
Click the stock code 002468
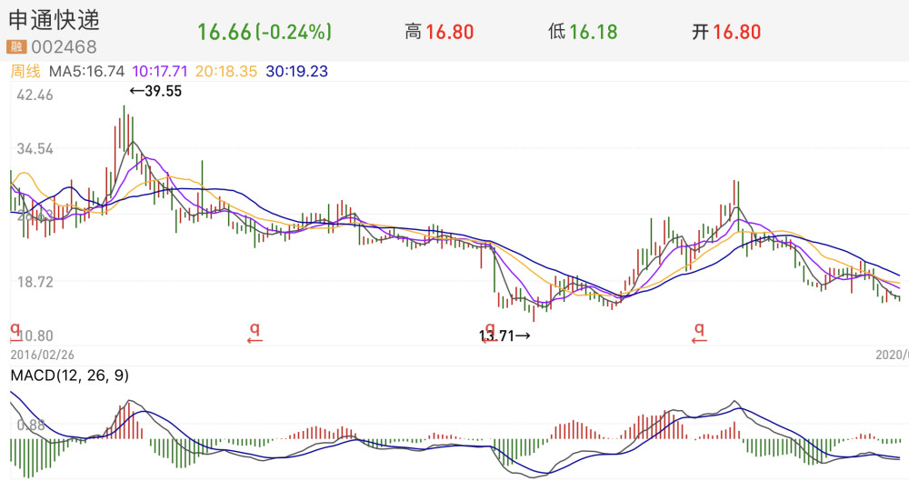point(64,46)
